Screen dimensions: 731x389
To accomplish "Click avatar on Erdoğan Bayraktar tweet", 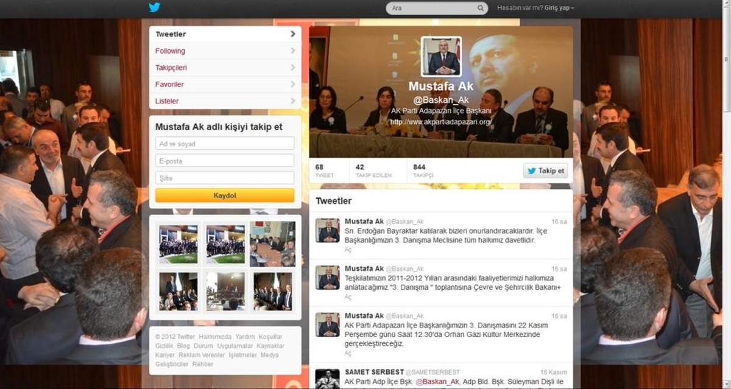I will pos(327,230).
